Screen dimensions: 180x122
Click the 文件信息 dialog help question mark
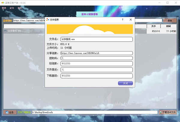123,20
